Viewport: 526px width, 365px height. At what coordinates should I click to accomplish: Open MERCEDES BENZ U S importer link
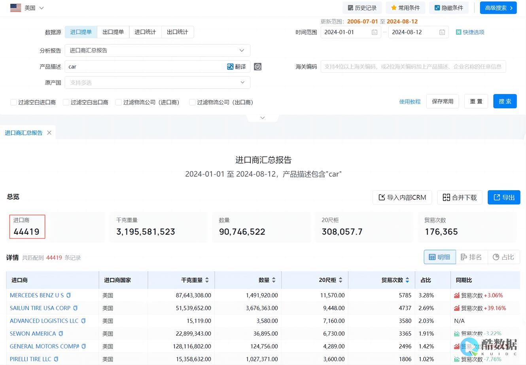37,295
